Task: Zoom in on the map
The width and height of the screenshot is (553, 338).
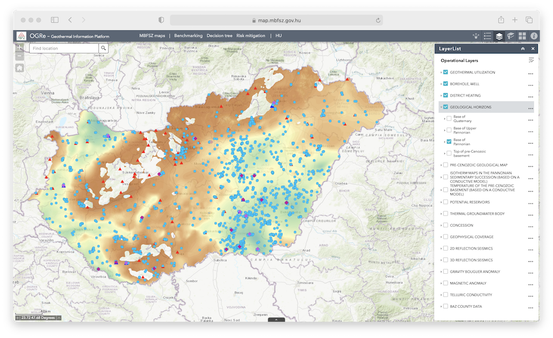Action: (19, 48)
